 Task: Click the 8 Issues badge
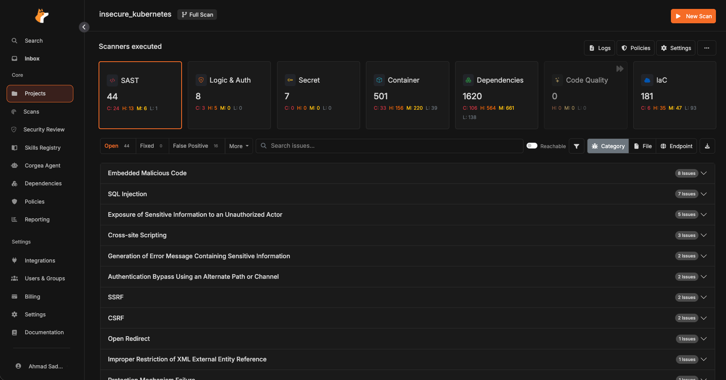pyautogui.click(x=686, y=173)
